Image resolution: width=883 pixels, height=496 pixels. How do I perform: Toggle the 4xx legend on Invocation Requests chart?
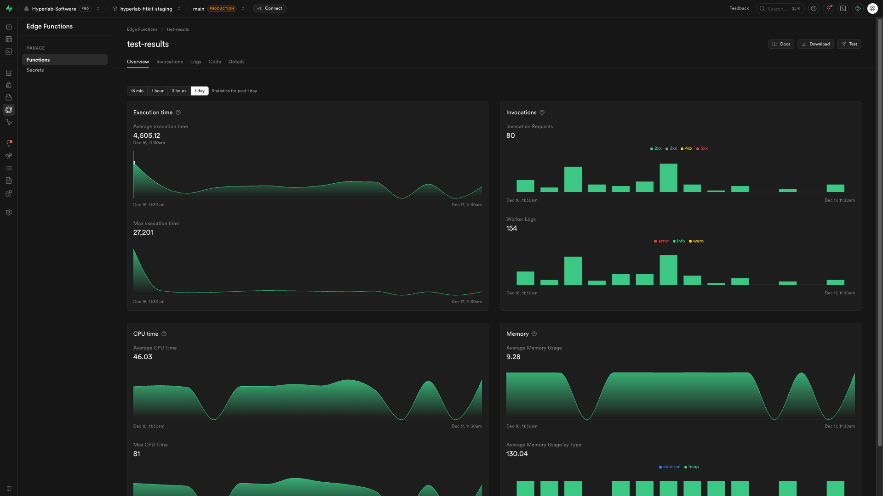tap(686, 148)
